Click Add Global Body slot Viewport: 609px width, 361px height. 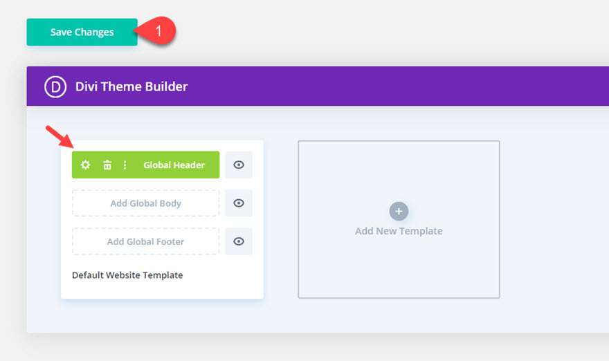pyautogui.click(x=145, y=203)
